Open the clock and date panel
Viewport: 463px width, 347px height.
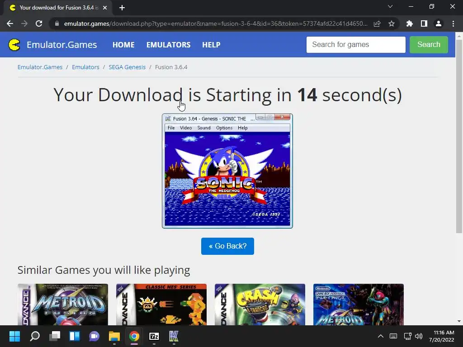tap(442, 336)
